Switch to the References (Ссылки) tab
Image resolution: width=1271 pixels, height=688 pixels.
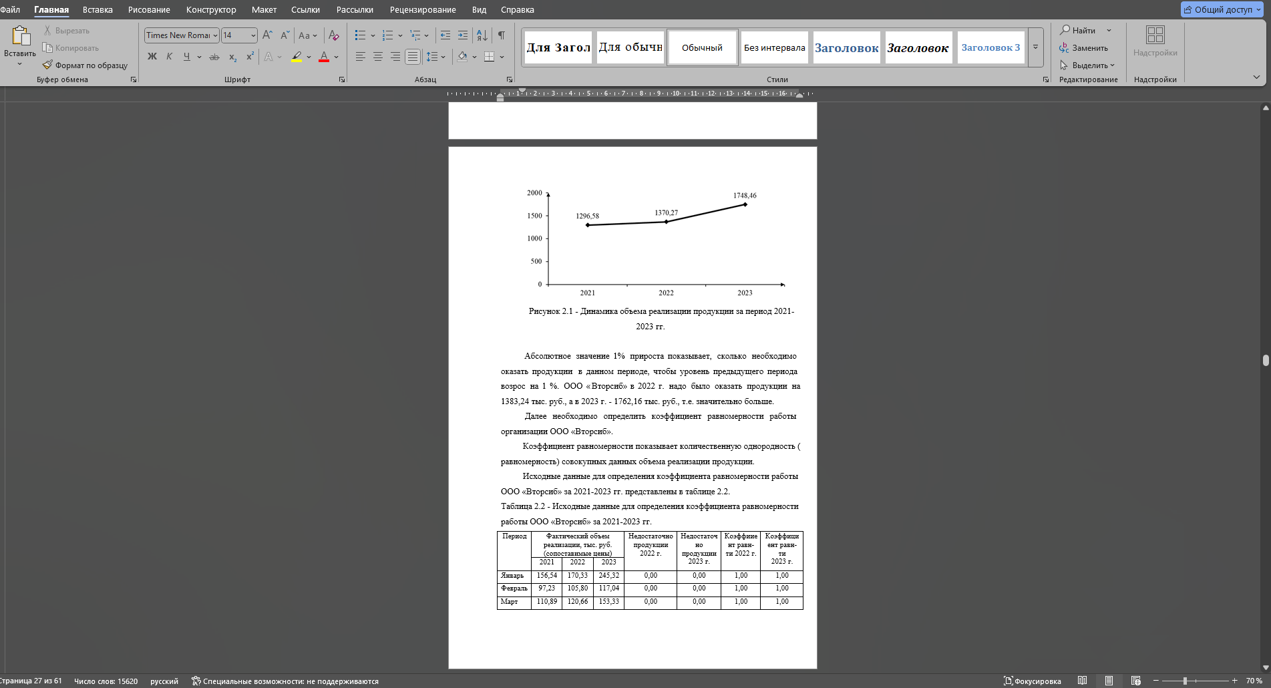(305, 9)
